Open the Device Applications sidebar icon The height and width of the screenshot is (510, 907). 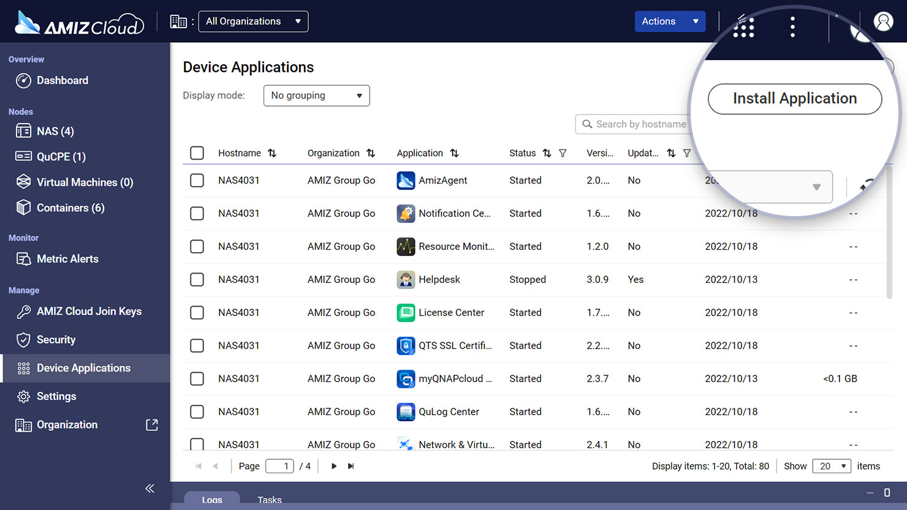(23, 368)
